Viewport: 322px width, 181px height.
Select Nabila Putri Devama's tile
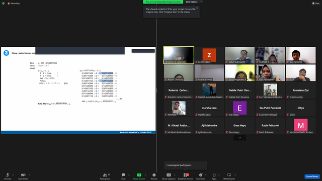(x=239, y=90)
